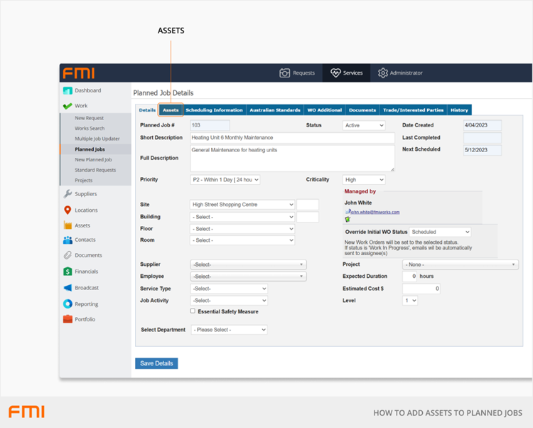Image resolution: width=533 pixels, height=428 pixels.
Task: Open Suppliers via the wrench icon
Action: point(68,194)
